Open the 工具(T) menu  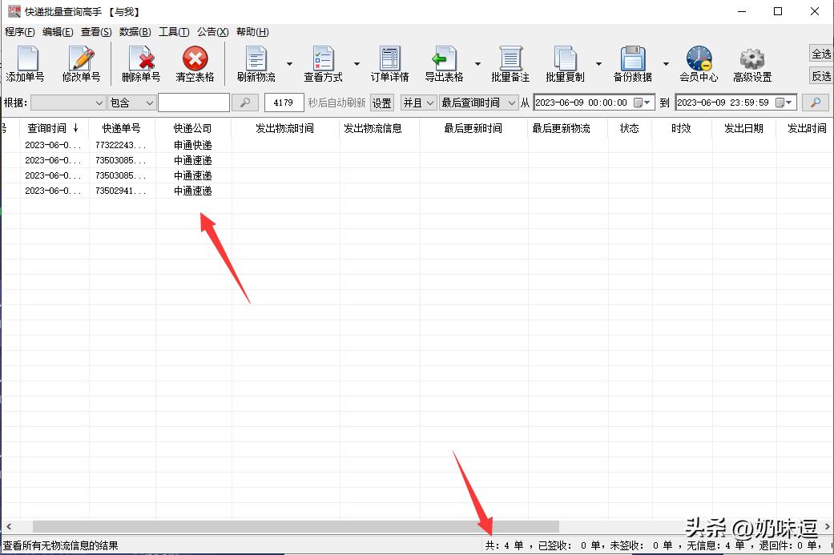pyautogui.click(x=174, y=32)
